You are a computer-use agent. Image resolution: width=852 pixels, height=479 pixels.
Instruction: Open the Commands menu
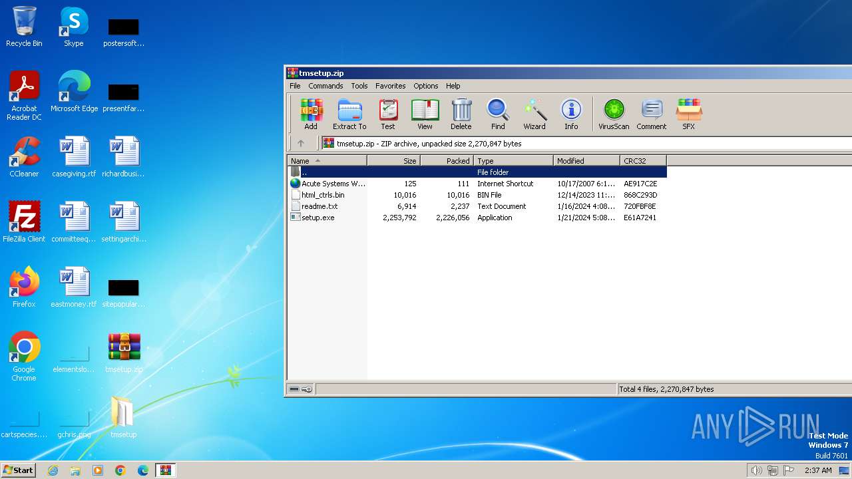(325, 86)
